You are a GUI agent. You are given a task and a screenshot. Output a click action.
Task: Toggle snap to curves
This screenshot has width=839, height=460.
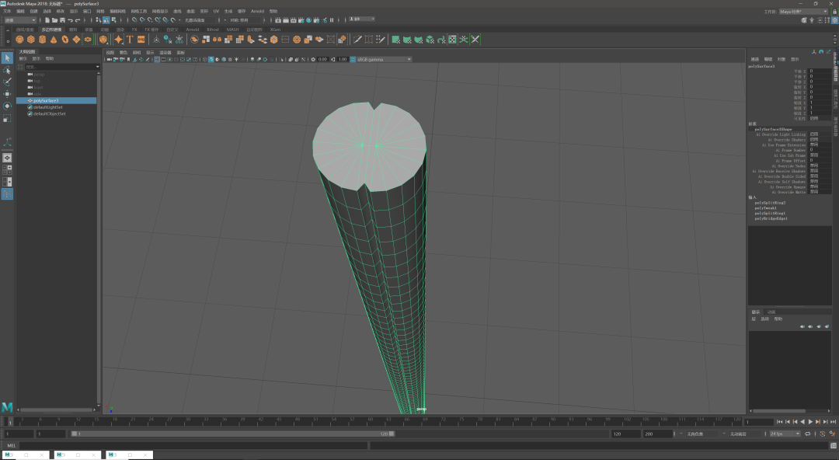click(142, 19)
